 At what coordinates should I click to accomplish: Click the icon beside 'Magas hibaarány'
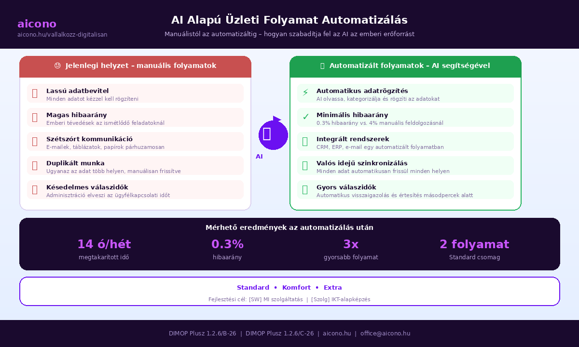tap(35, 117)
